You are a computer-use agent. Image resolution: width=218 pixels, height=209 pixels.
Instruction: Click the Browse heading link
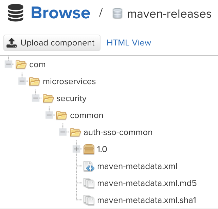(x=60, y=13)
